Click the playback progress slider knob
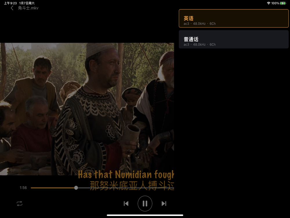Image resolution: width=290 pixels, height=218 pixels. pos(76,188)
